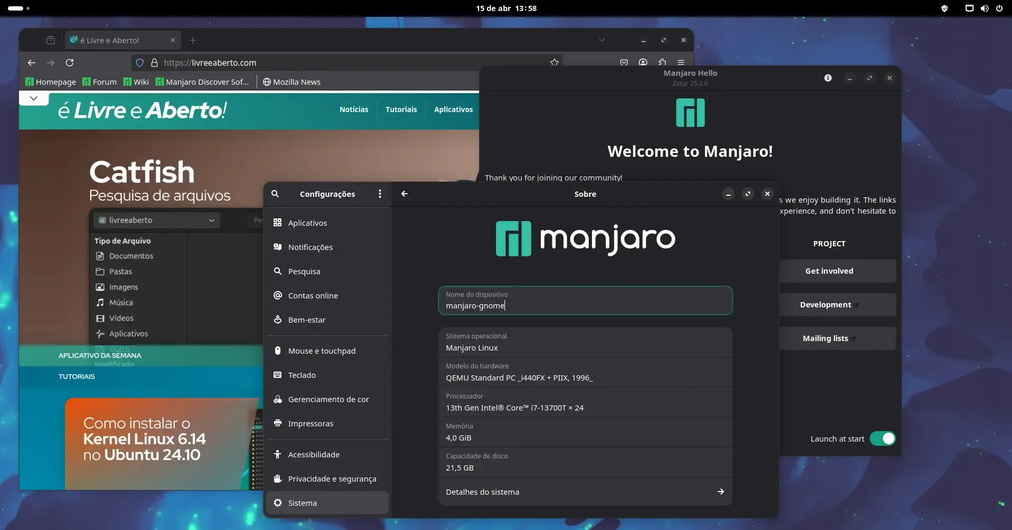Click the Processador info row
The height and width of the screenshot is (530, 1012).
585,402
